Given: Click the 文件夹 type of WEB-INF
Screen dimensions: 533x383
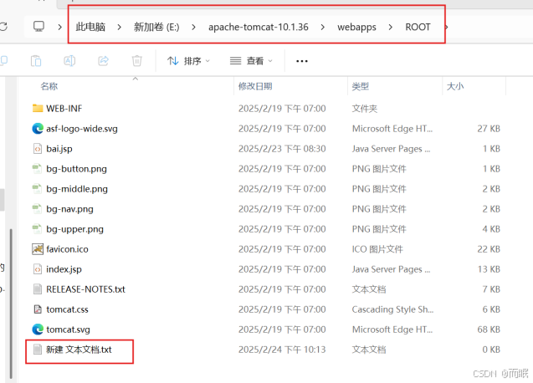Looking at the screenshot, I should [x=365, y=109].
